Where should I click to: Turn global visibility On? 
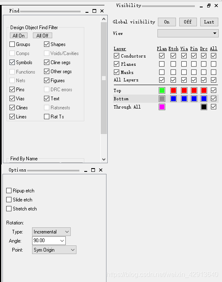click(167, 22)
